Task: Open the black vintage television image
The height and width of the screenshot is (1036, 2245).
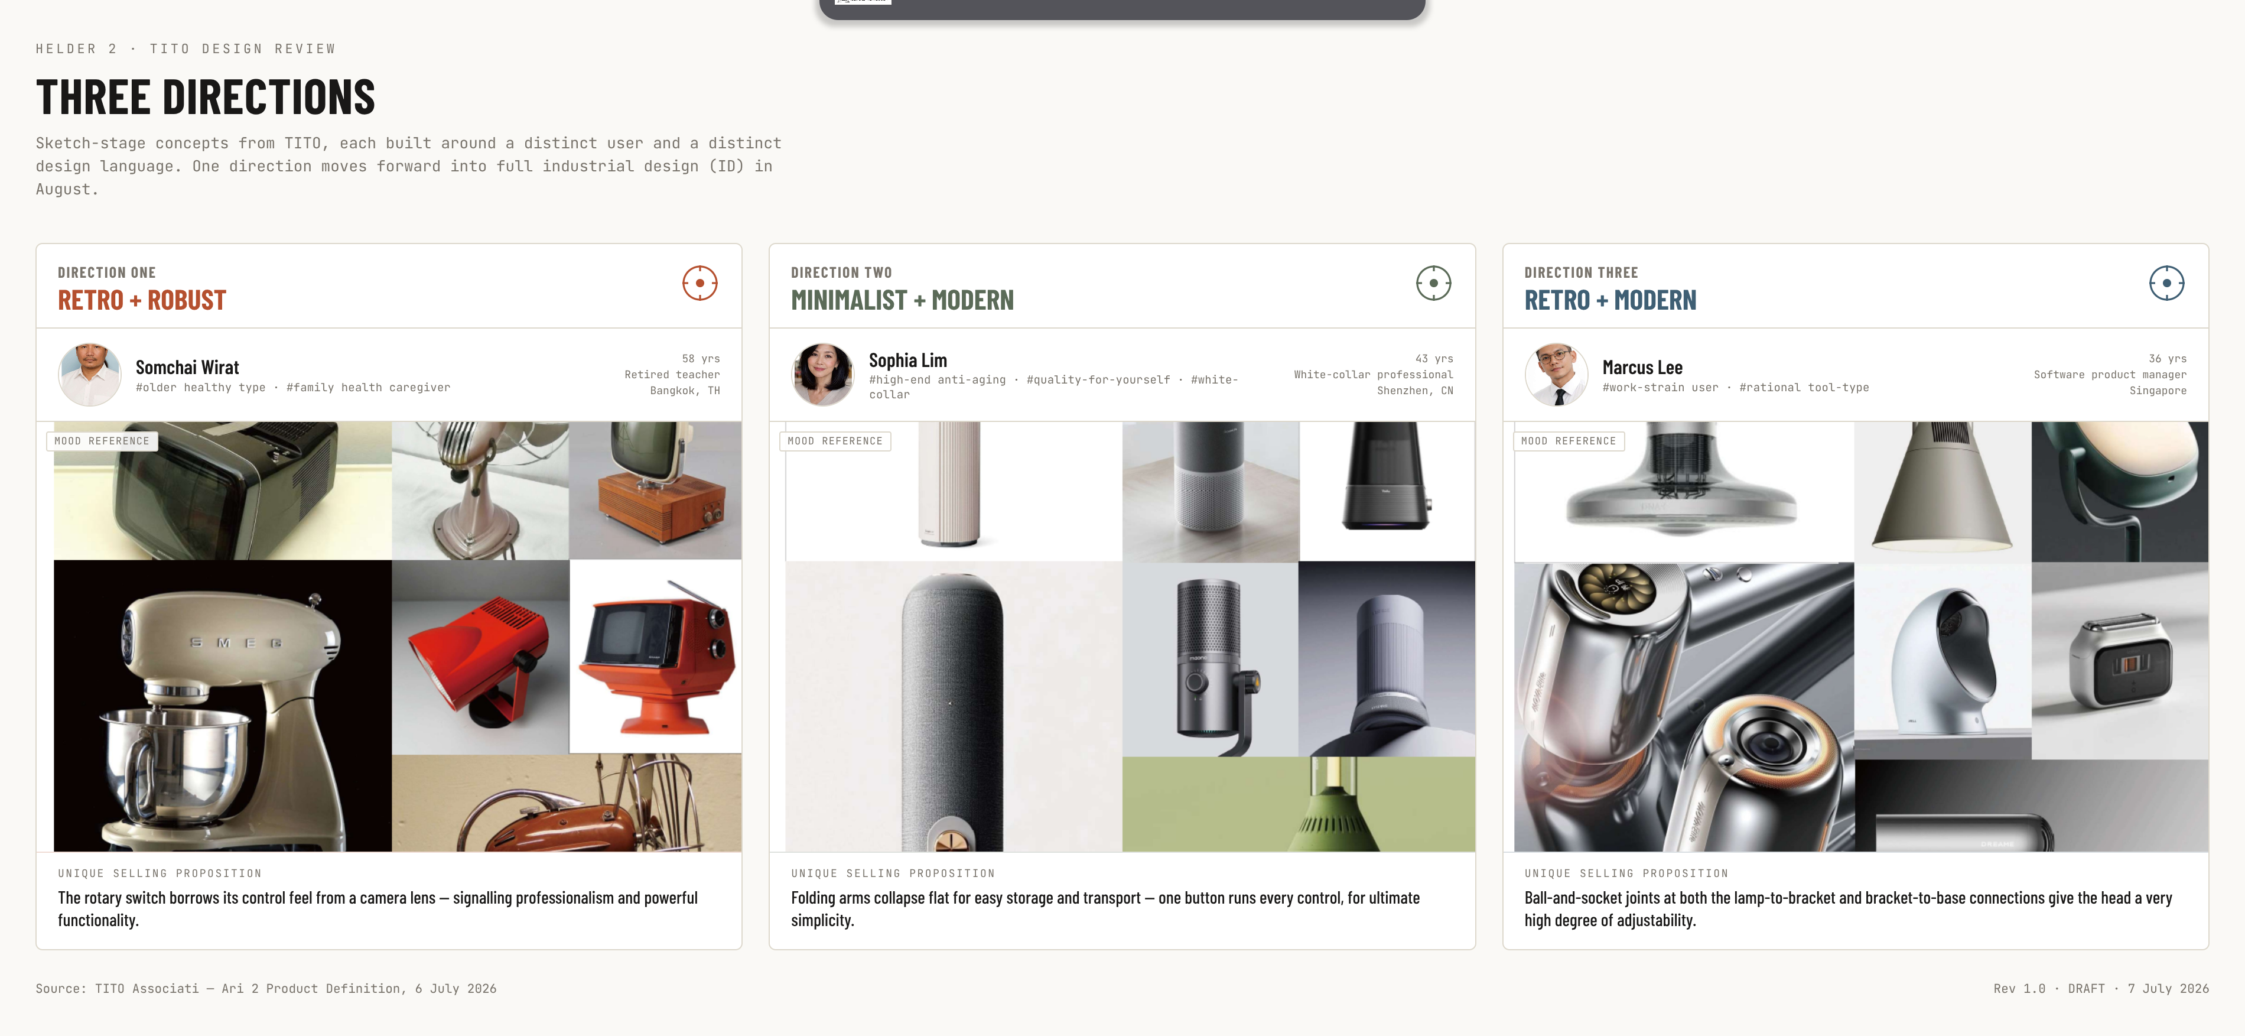Action: pyautogui.click(x=222, y=491)
